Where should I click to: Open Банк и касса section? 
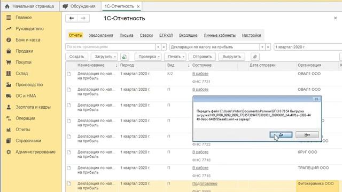pos(28,40)
